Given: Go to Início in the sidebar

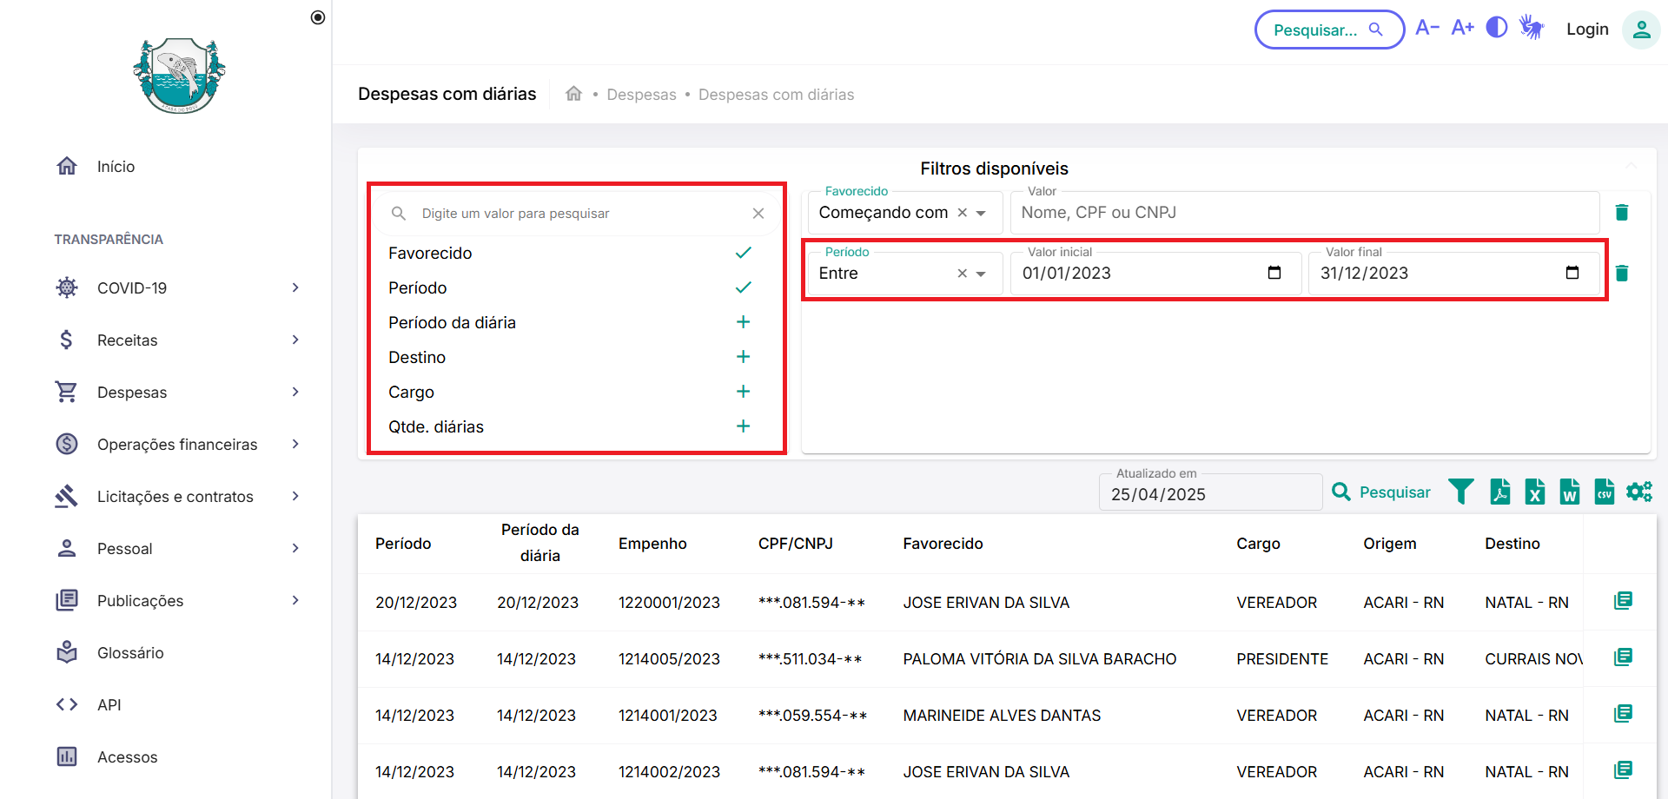Looking at the screenshot, I should pos(116,167).
